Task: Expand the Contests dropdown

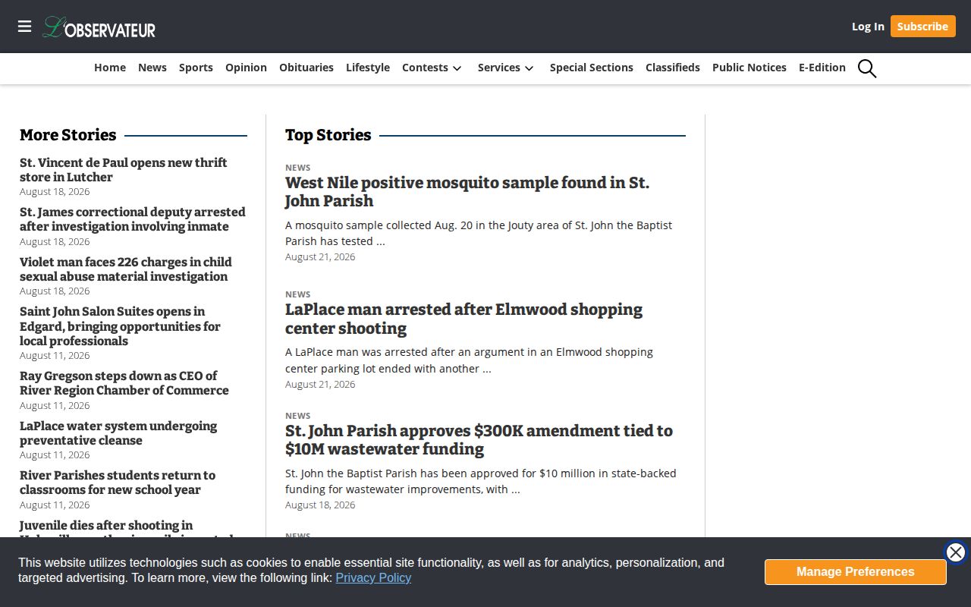Action: pos(432,68)
